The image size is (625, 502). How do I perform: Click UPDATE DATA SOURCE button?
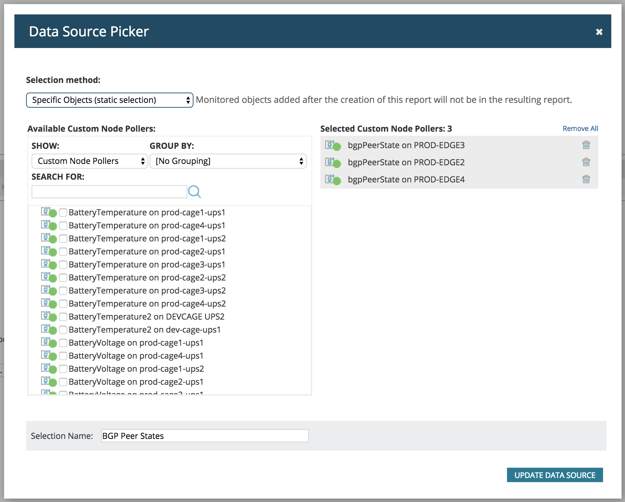pyautogui.click(x=555, y=475)
